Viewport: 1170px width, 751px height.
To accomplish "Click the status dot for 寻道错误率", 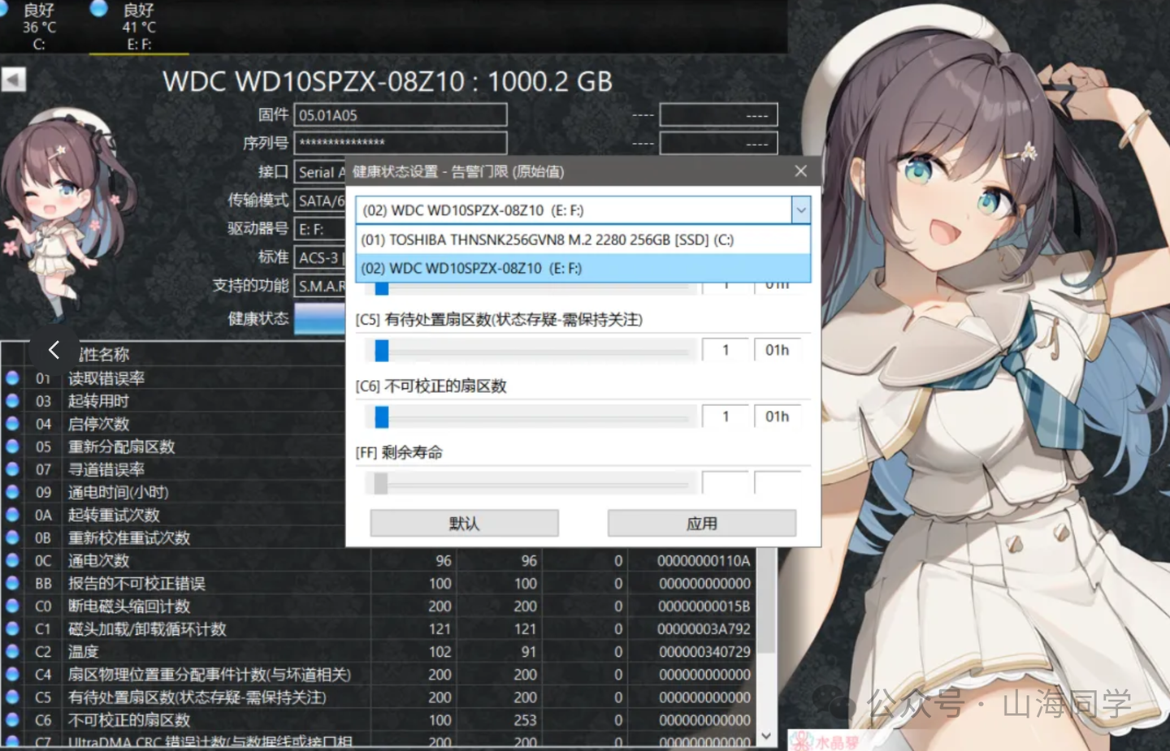I will click(12, 468).
